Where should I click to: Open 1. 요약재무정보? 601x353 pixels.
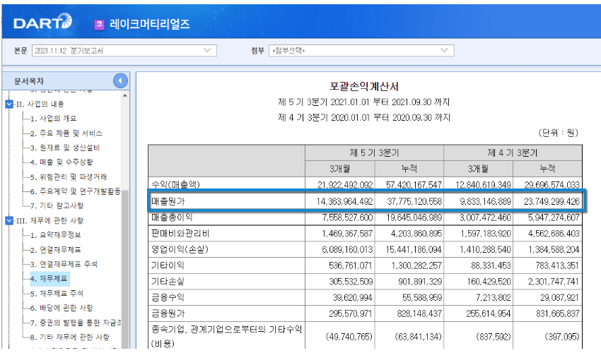pos(56,235)
